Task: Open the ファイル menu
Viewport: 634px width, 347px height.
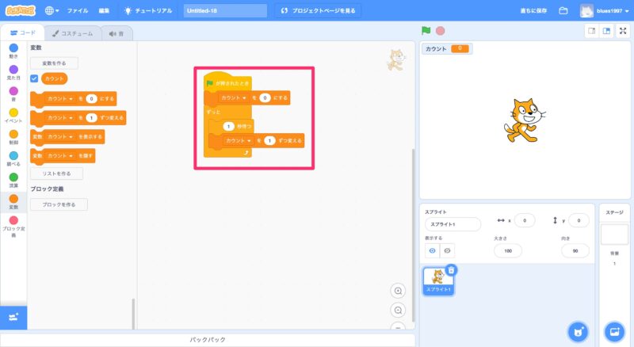Action: [x=78, y=11]
